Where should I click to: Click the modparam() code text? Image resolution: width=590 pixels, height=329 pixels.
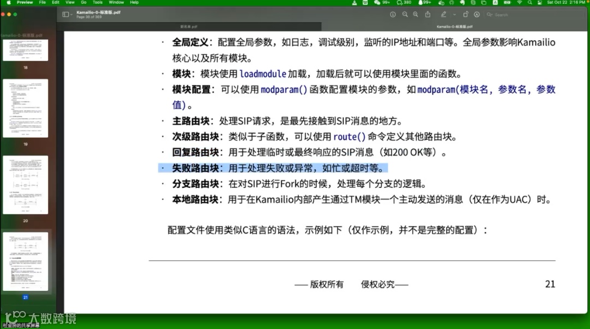[284, 90]
